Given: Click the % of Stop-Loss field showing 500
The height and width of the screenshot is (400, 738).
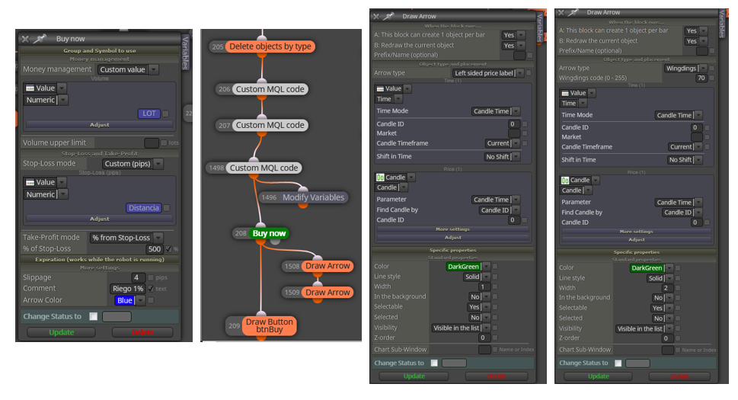Looking at the screenshot, I should (x=155, y=249).
